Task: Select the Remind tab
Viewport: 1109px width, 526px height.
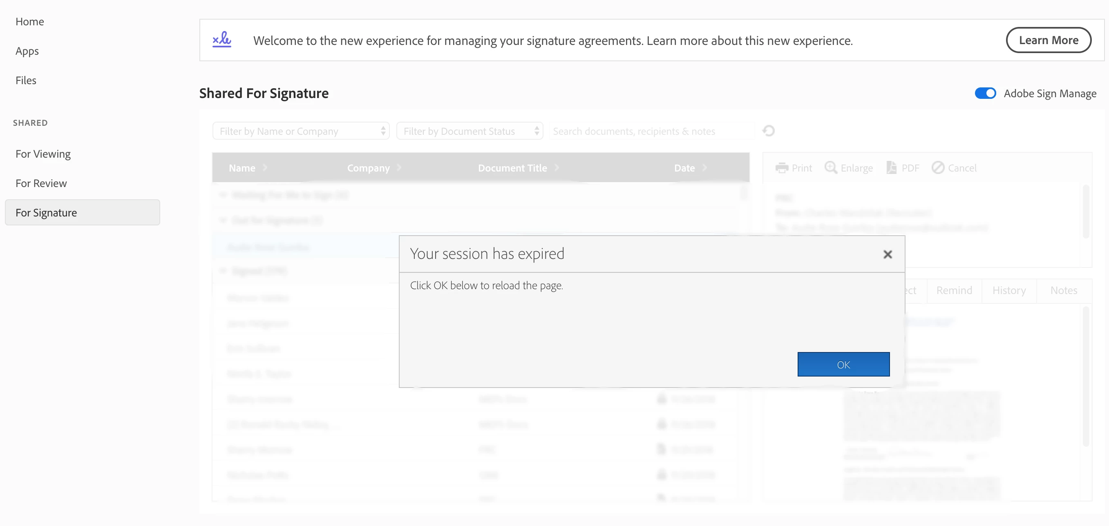Action: pos(954,291)
